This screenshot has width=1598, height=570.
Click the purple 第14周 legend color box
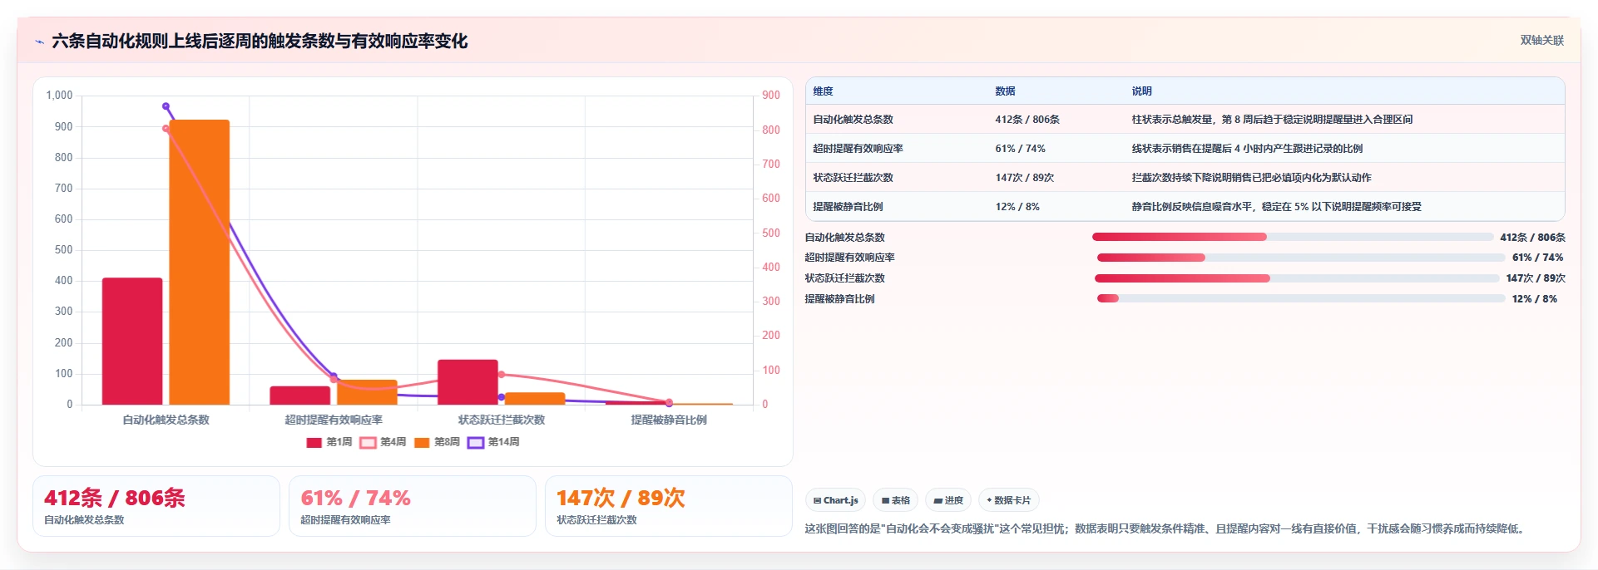click(476, 443)
